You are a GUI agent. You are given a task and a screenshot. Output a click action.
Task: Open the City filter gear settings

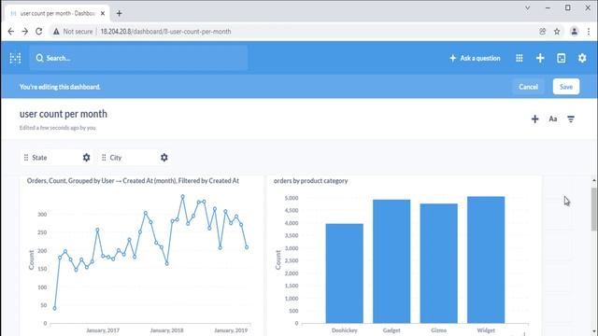click(x=164, y=158)
